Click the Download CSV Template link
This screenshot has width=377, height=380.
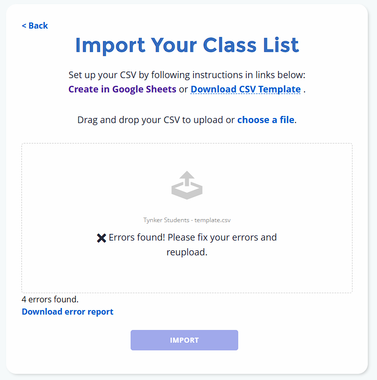tap(245, 89)
